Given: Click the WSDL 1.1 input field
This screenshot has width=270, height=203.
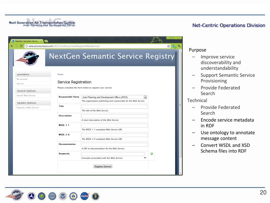Looking at the screenshot, I should coord(114,126).
